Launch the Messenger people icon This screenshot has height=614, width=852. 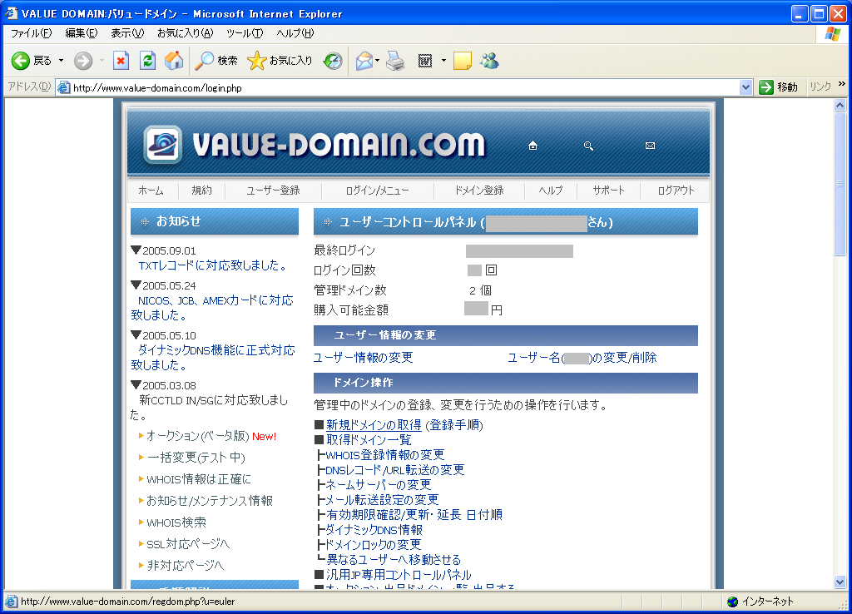click(x=489, y=61)
